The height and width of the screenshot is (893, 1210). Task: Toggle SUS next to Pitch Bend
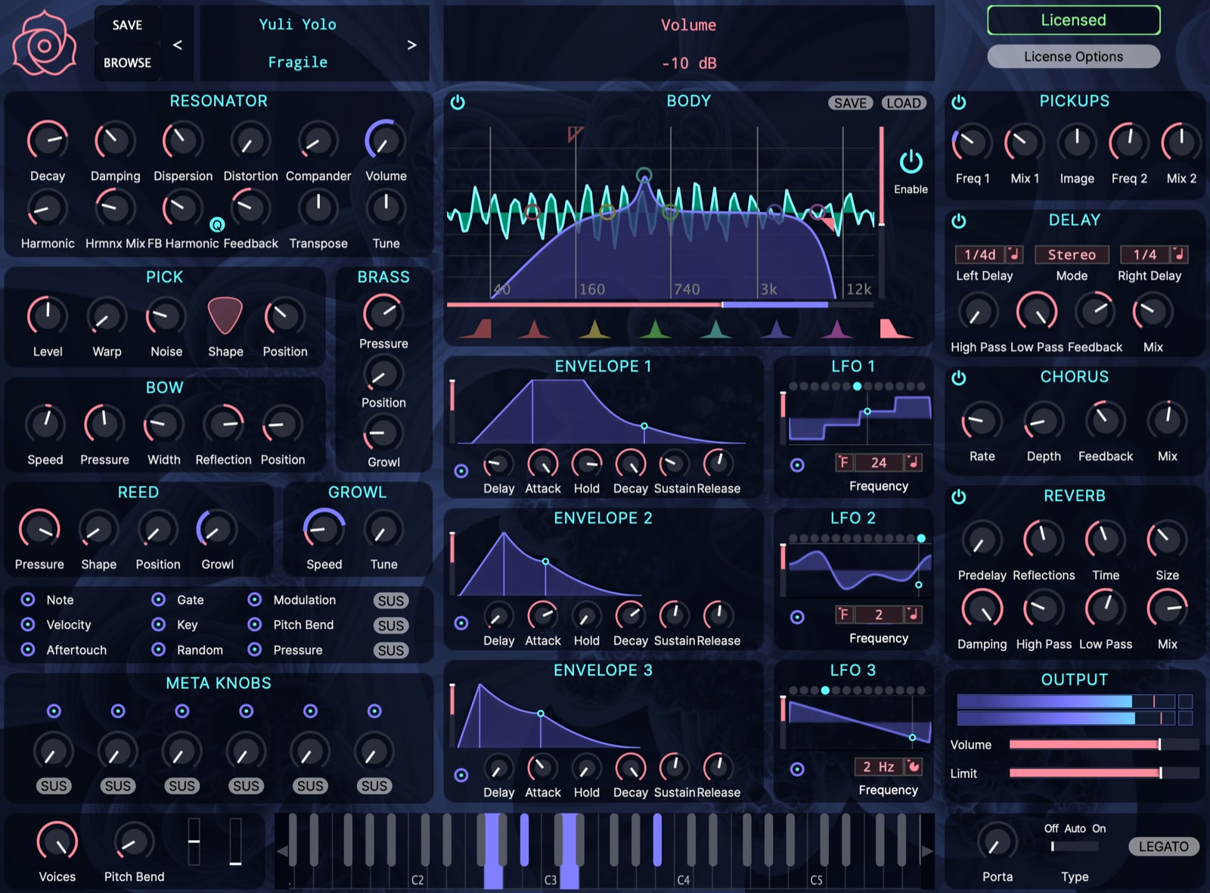[391, 625]
